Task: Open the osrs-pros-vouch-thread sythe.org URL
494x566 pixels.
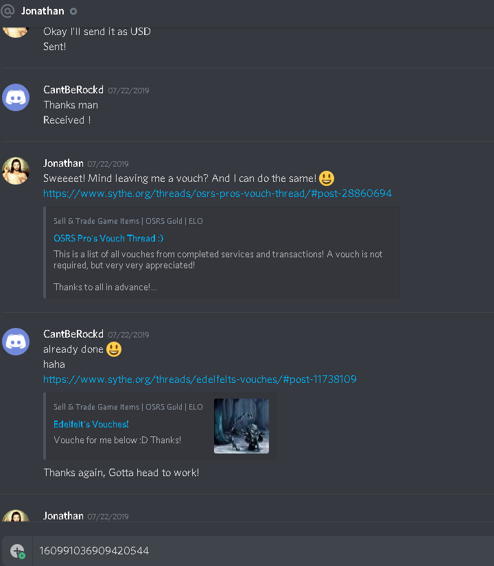Action: tap(217, 193)
